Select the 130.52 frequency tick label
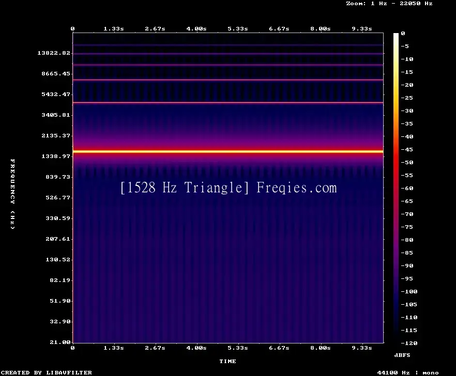 [58, 259]
